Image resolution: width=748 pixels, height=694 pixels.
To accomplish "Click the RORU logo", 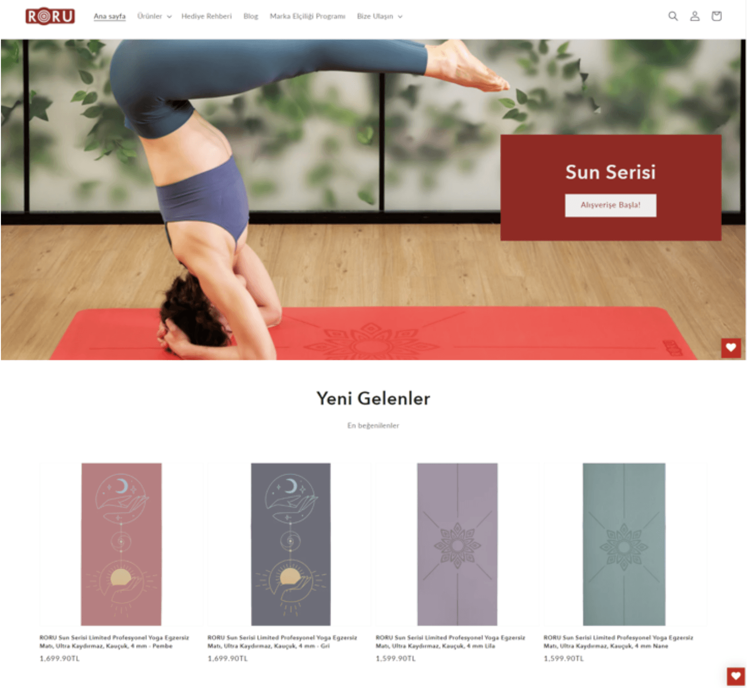I will (x=50, y=16).
